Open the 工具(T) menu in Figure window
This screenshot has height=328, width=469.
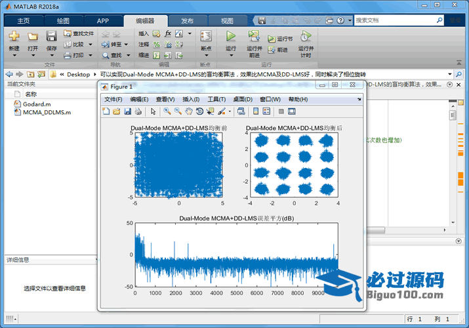216,99
